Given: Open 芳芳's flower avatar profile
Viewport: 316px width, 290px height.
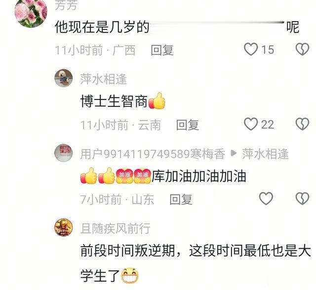Looking at the screenshot, I should [31, 12].
